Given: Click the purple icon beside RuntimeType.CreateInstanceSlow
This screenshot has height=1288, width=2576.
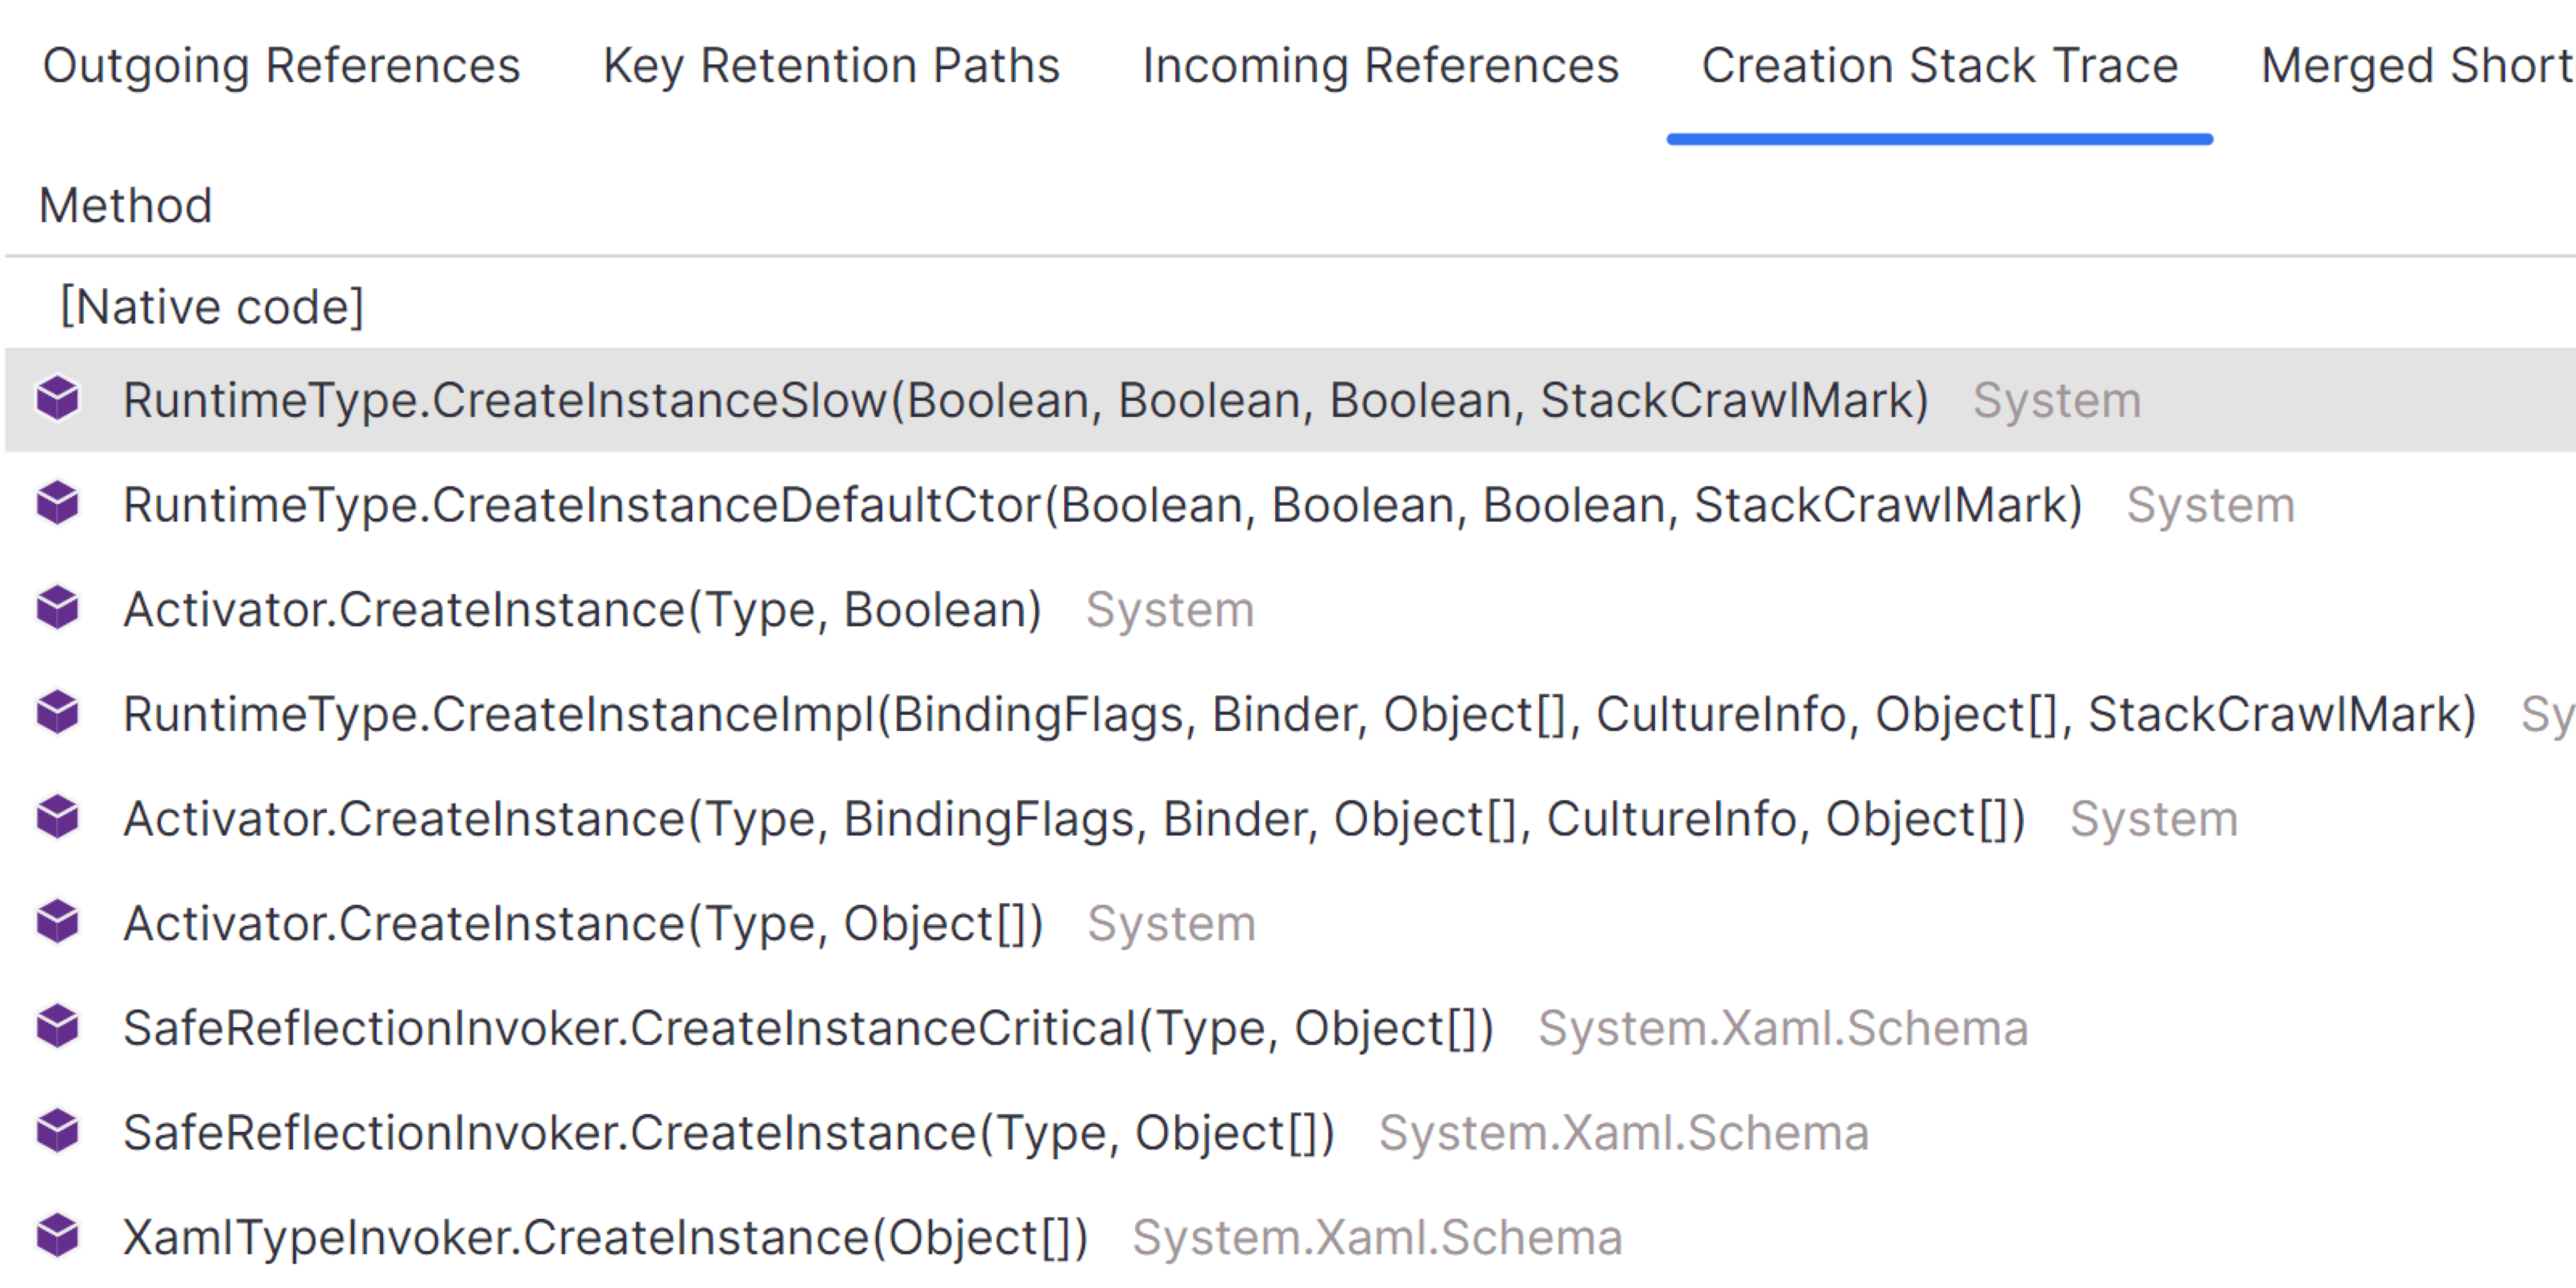Looking at the screenshot, I should click(x=57, y=400).
